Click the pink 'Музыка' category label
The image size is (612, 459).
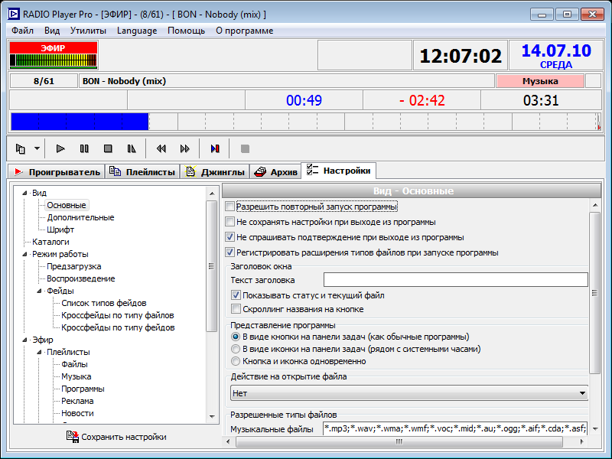(540, 81)
